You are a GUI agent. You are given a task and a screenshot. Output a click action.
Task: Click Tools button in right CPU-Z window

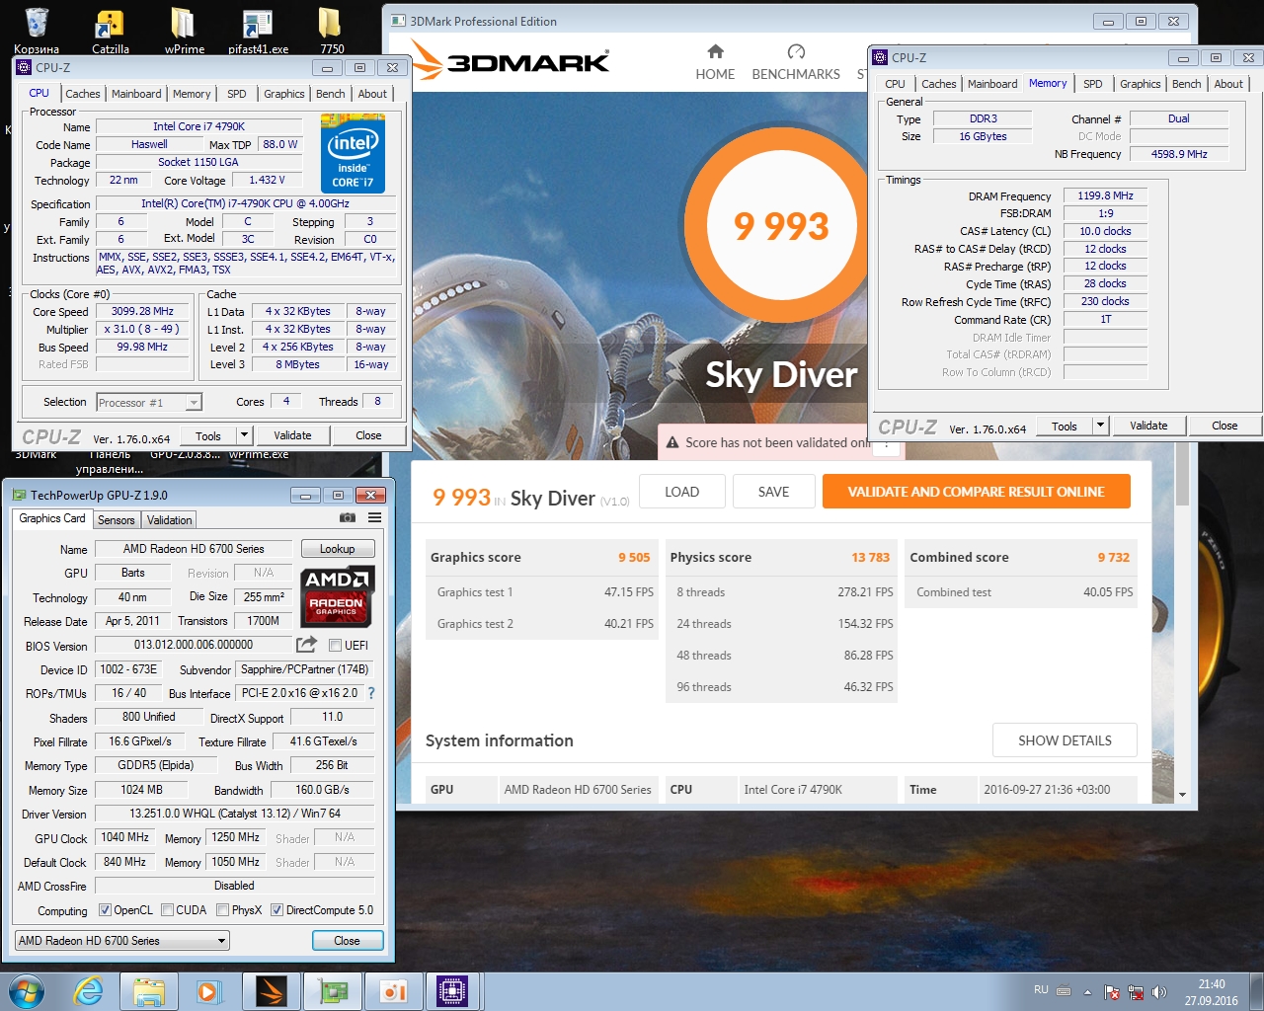[x=1065, y=427]
